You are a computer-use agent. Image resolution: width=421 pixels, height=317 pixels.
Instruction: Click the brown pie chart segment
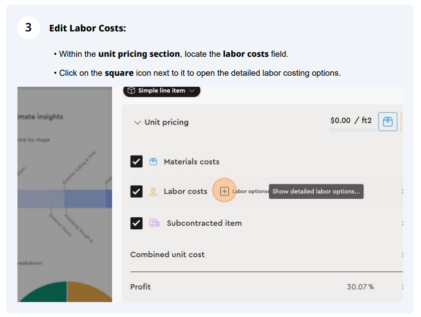(86, 294)
